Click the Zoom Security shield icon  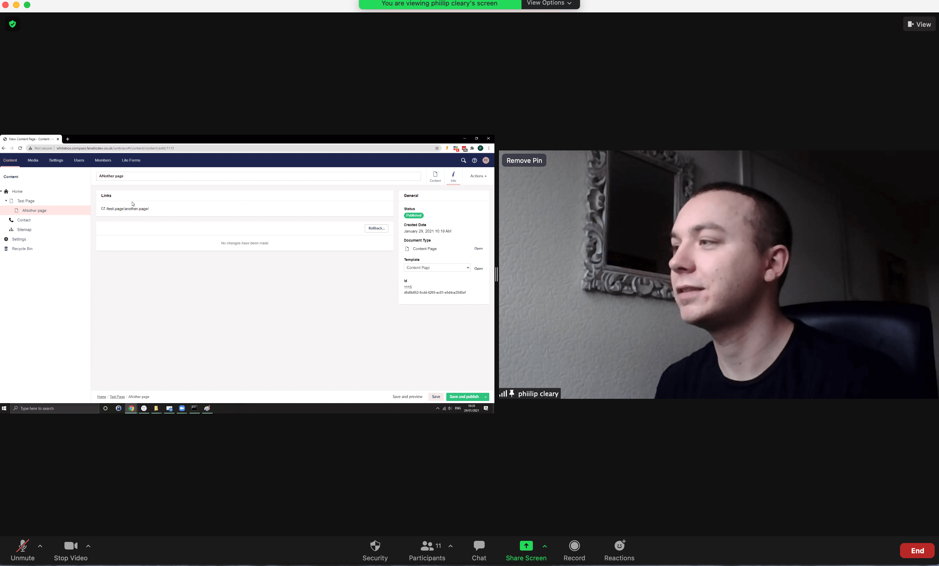point(375,546)
